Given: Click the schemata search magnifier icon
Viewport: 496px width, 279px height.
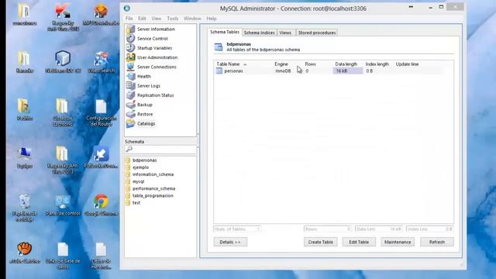Looking at the screenshot, I should 129,149.
